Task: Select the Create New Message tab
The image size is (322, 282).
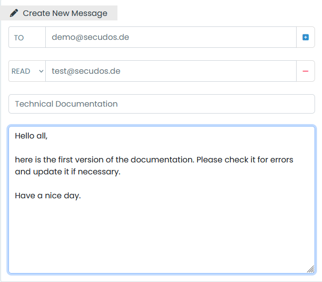Action: 59,13
